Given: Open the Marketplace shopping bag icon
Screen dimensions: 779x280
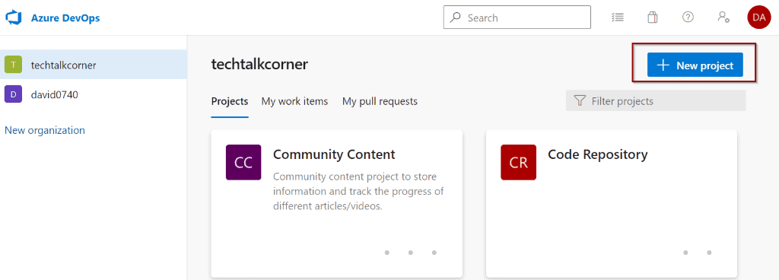Looking at the screenshot, I should (x=652, y=17).
